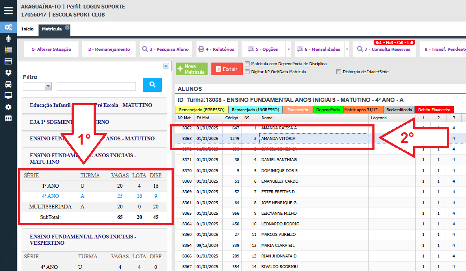Screen dimensions: 466x271
Task: Select the 4º ANO turma A link
Action: coord(94,196)
